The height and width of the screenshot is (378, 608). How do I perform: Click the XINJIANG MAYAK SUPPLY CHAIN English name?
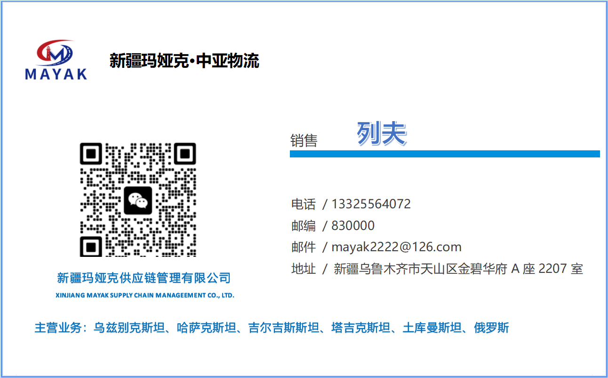(x=145, y=296)
